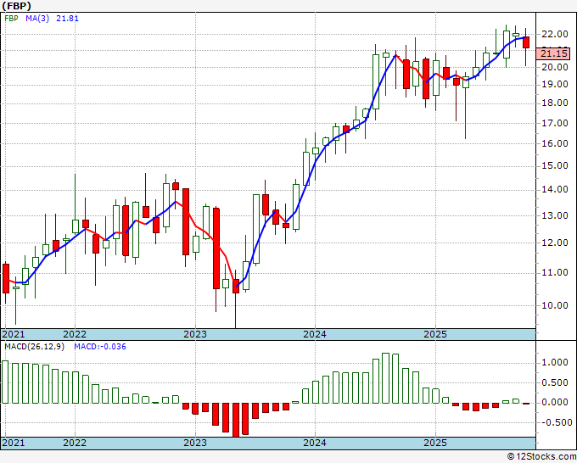The image size is (577, 463).
Task: Click the 17.00 price axis label
Action: 555,123
